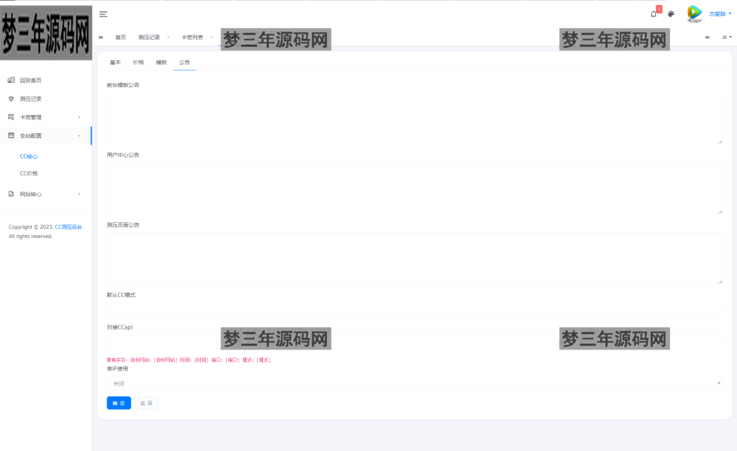Viewport: 737px width, 451px height.
Task: Focus the 测压页面公告 text area
Action: click(414, 258)
